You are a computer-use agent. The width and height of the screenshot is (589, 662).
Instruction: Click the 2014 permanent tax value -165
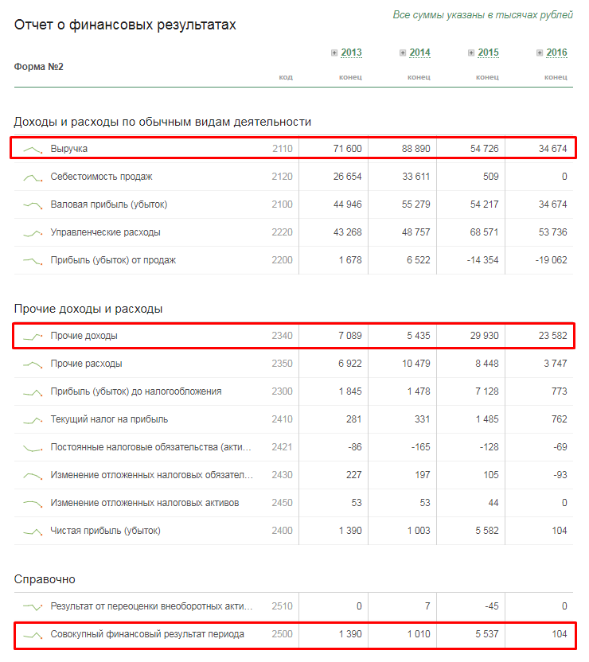click(420, 447)
